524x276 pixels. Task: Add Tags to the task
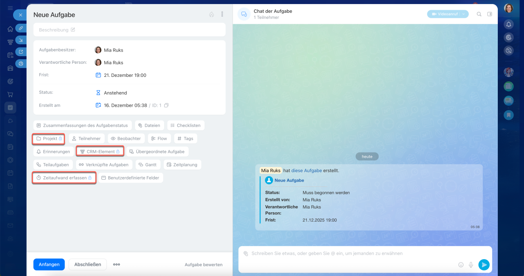tap(185, 139)
